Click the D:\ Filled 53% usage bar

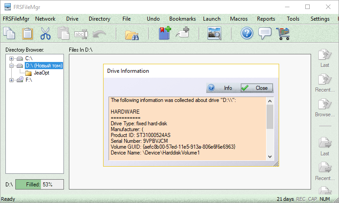click(x=40, y=185)
